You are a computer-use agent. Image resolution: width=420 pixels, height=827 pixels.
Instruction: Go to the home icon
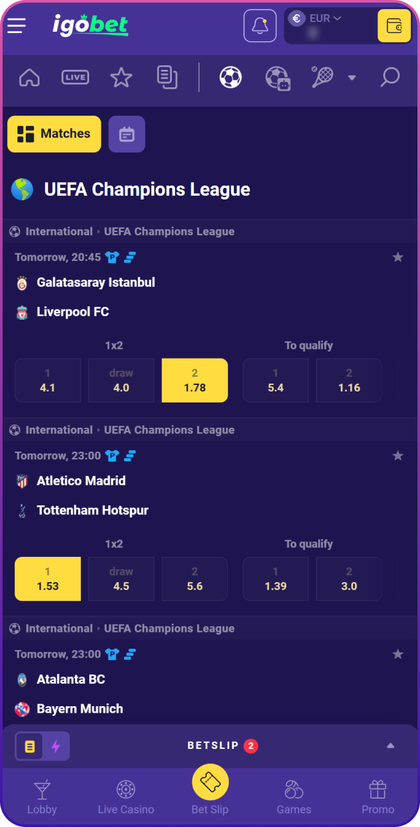[30, 78]
